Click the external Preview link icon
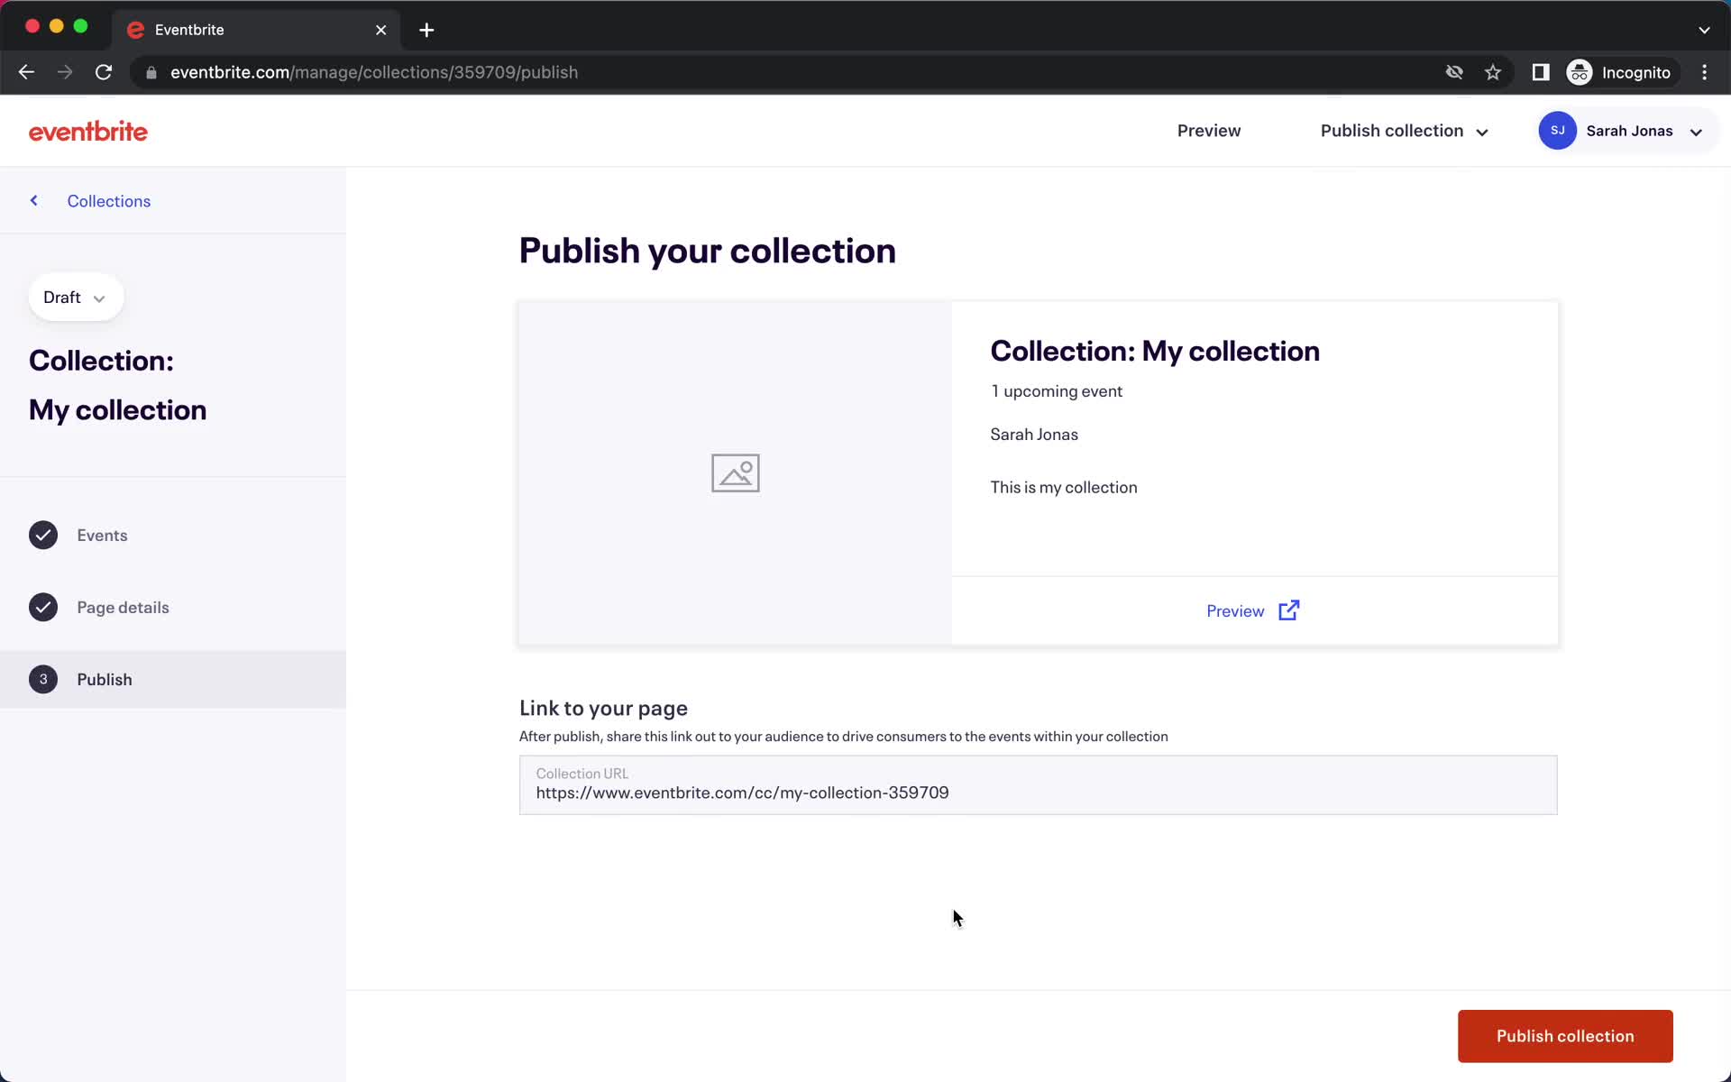 coord(1290,610)
